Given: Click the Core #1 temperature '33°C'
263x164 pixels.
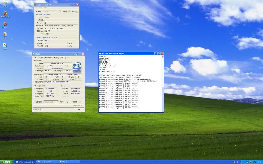Looking at the screenshot, I should coord(55,46).
